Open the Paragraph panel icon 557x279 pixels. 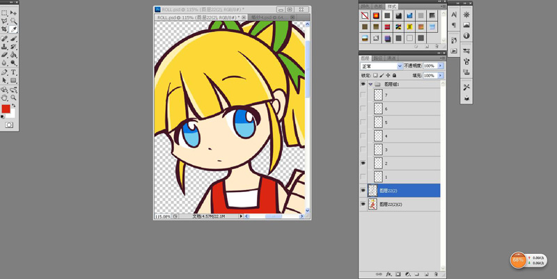point(454,25)
